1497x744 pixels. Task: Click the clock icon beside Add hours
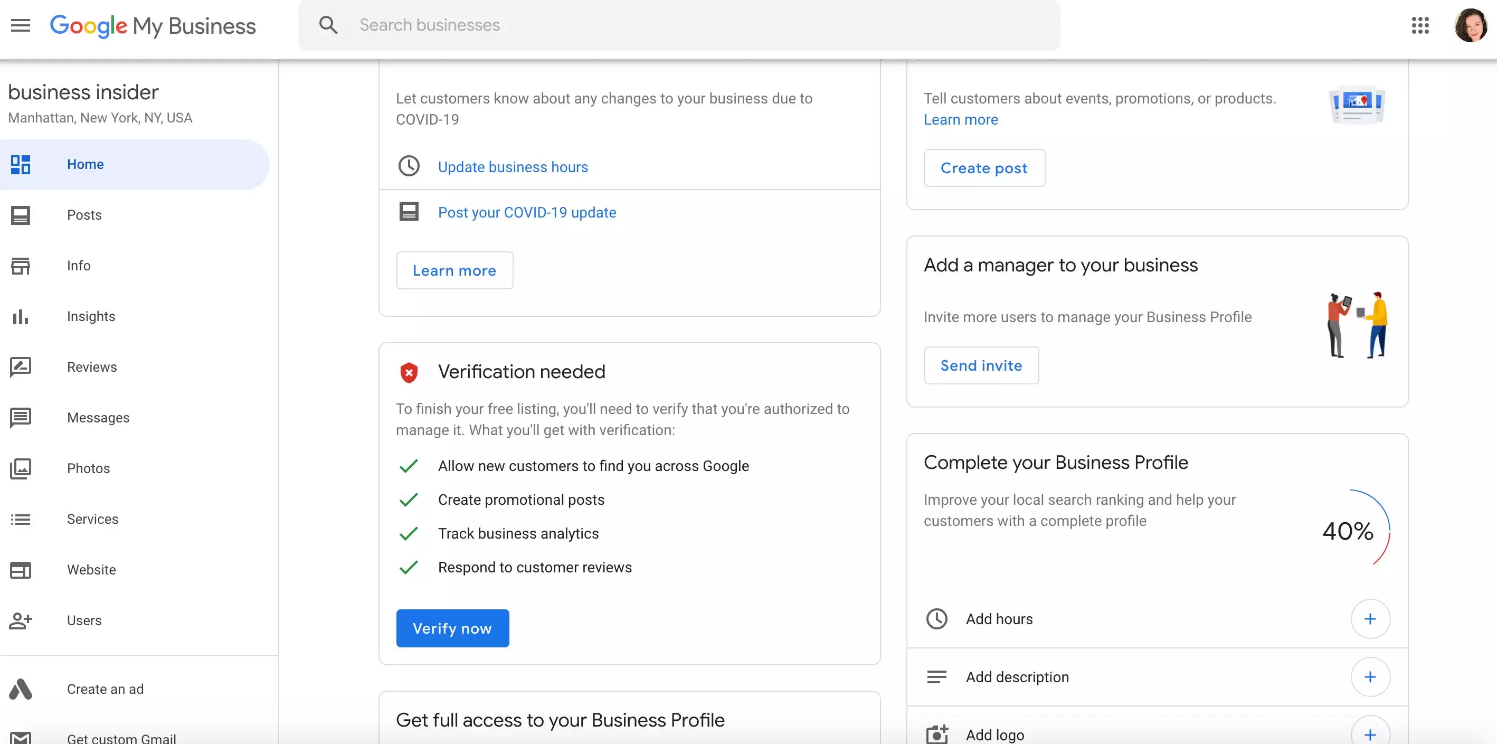(x=937, y=618)
